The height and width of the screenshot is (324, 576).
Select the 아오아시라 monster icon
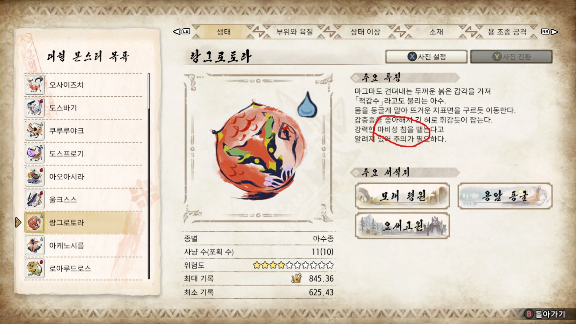point(34,176)
